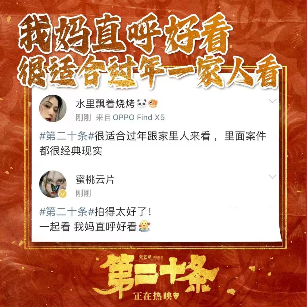
Task: Open the 蜜桃云片 profile avatar with butterfly
Action: click(x=53, y=184)
